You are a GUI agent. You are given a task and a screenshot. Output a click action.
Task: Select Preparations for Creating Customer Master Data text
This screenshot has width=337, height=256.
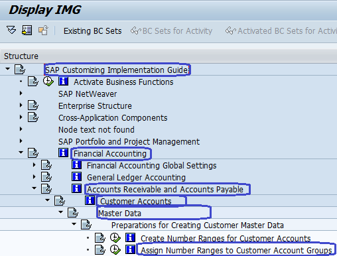(x=198, y=225)
